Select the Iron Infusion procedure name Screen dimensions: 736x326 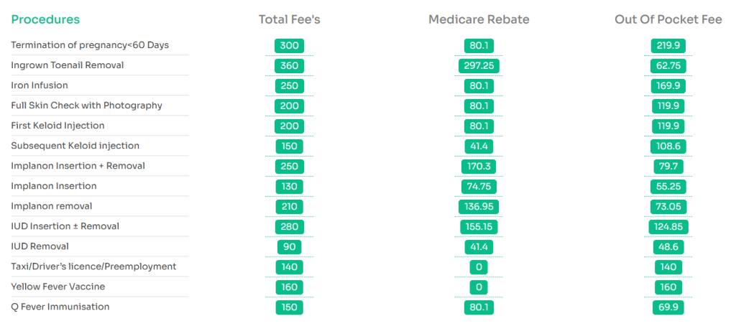[x=40, y=85]
